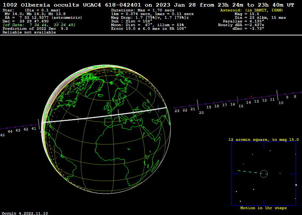Click minute label 12 on the path
This screenshot has height=215, width=302.
(x=264, y=100)
